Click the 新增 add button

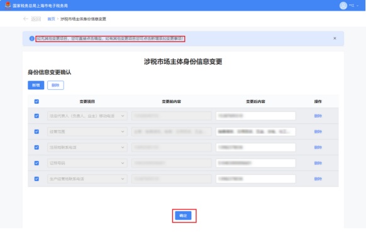tap(36, 85)
